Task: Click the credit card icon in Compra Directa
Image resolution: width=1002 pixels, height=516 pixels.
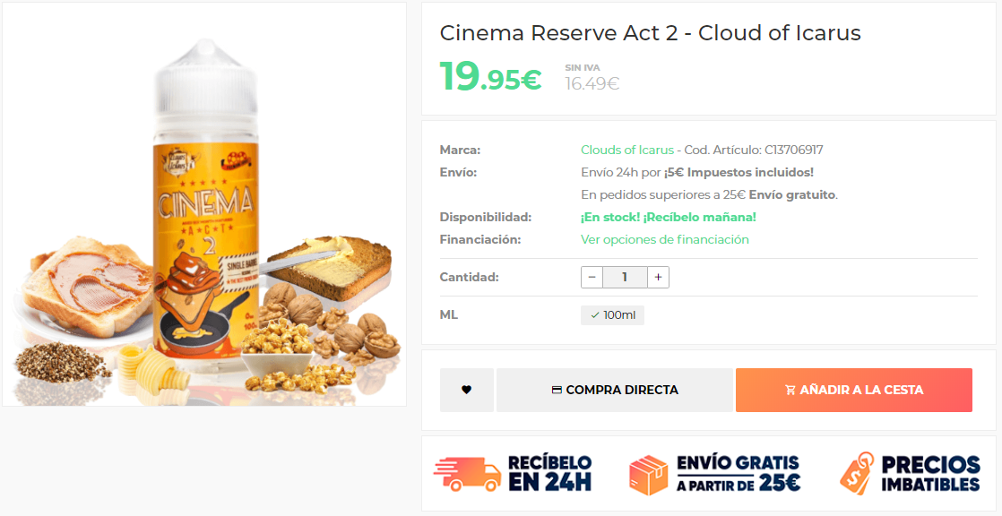Action: click(x=557, y=390)
